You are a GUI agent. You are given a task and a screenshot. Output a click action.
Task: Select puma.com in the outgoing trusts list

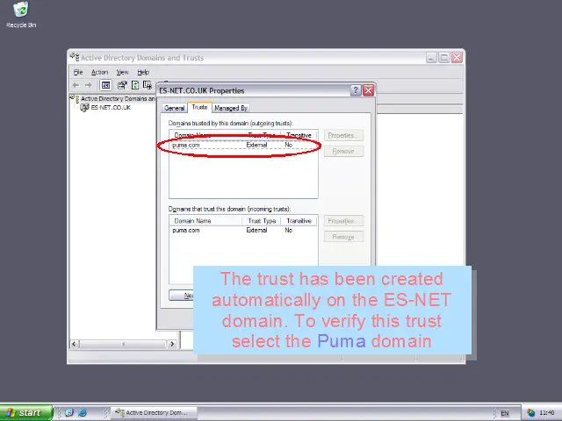pyautogui.click(x=243, y=145)
